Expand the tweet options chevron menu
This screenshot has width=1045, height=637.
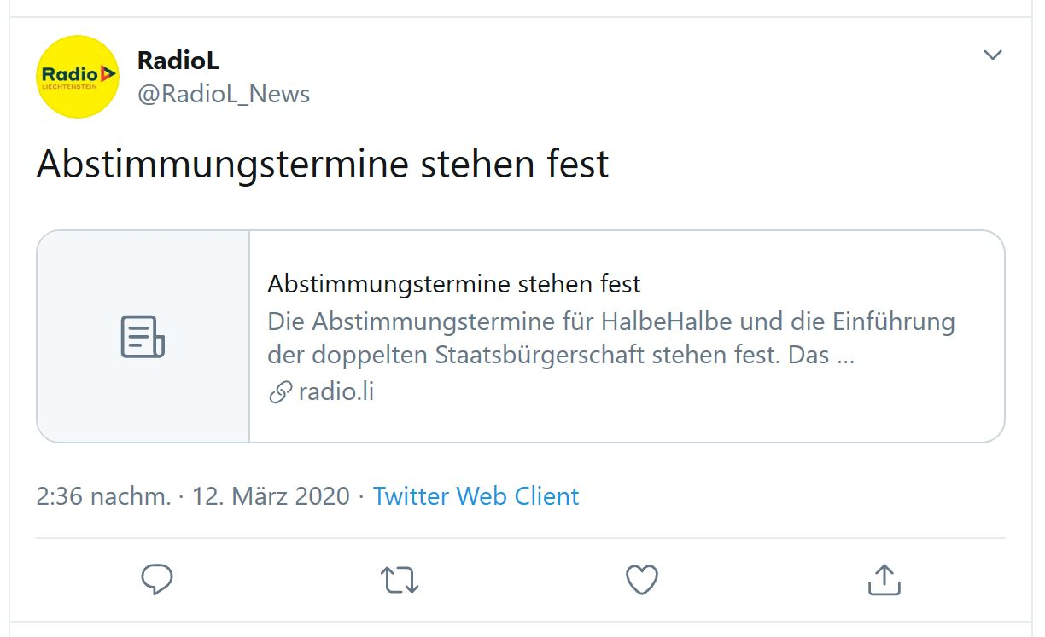(992, 55)
